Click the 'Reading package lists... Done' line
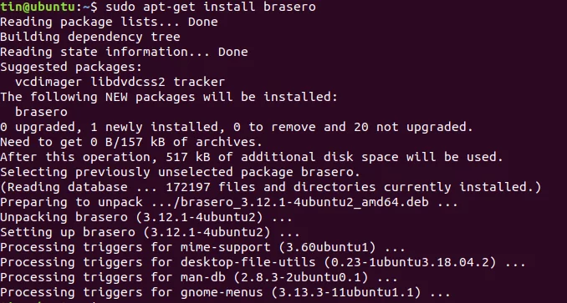This screenshot has width=567, height=303. [109, 22]
